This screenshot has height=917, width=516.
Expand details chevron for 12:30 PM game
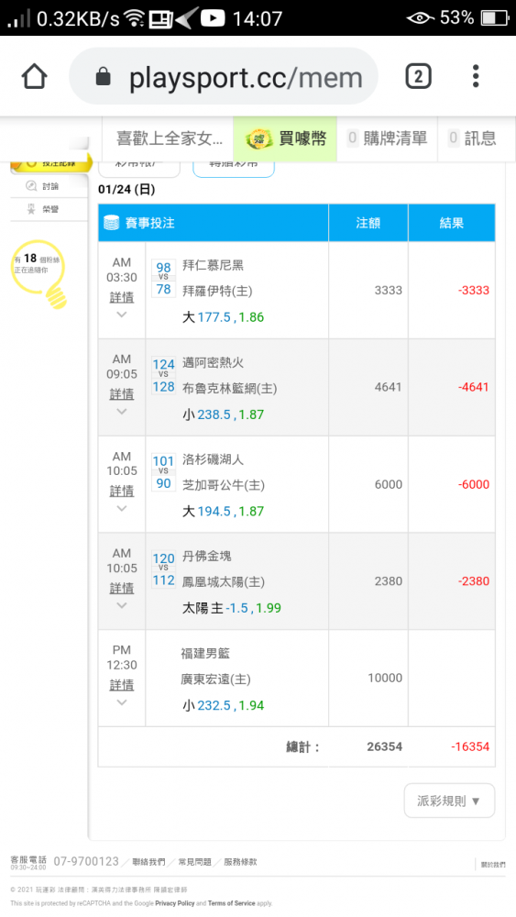122,703
